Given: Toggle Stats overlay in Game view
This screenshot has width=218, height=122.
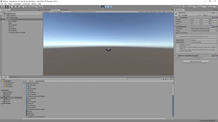Looking at the screenshot, I should (x=164, y=12).
